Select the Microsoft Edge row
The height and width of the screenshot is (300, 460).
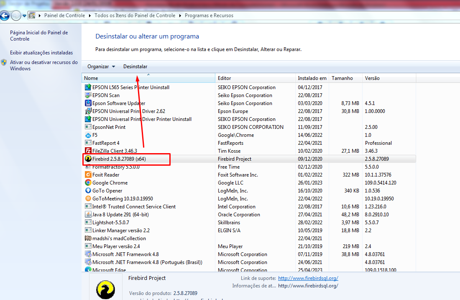point(249,269)
